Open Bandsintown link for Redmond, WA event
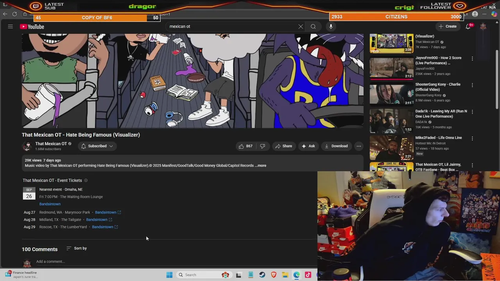The width and height of the screenshot is (500, 281). (x=108, y=212)
